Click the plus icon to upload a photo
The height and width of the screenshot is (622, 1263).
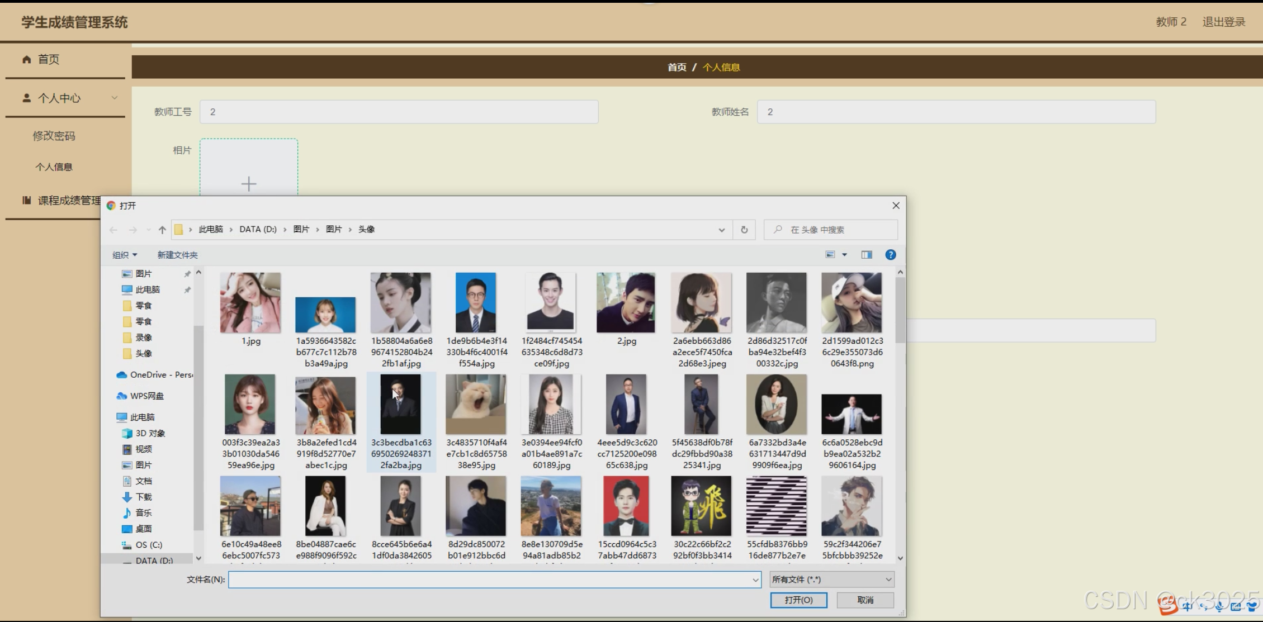[249, 184]
